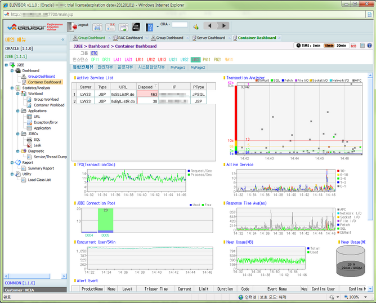The height and width of the screenshot is (303, 376).
Task: Open Group Workload tree item
Action: (x=46, y=100)
